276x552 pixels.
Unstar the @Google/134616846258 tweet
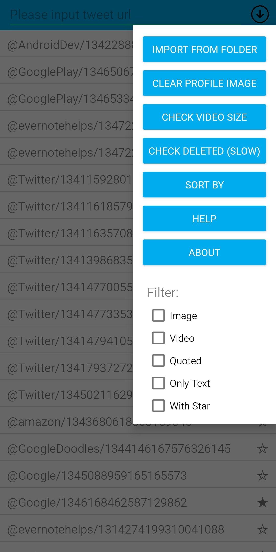(x=262, y=503)
